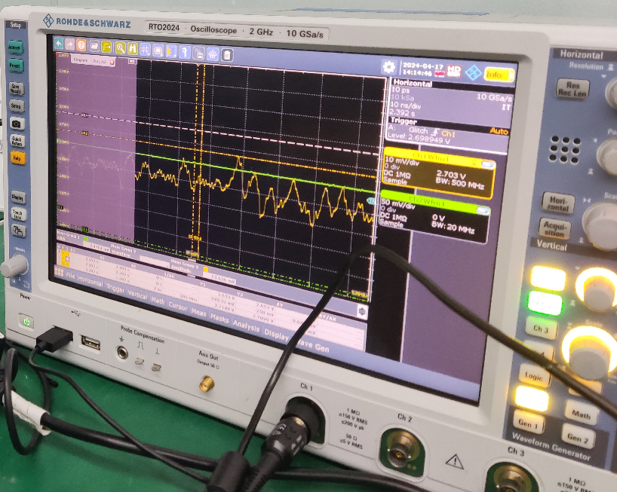617x492 pixels.
Task: Open the Analysis menu
Action: click(x=247, y=326)
